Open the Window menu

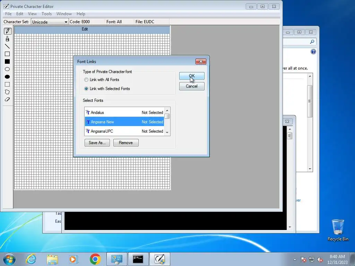[64, 14]
